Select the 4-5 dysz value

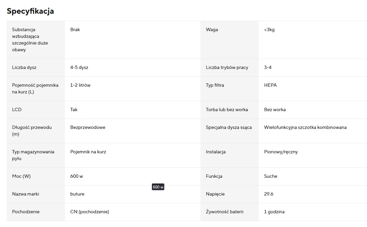[x=79, y=67]
